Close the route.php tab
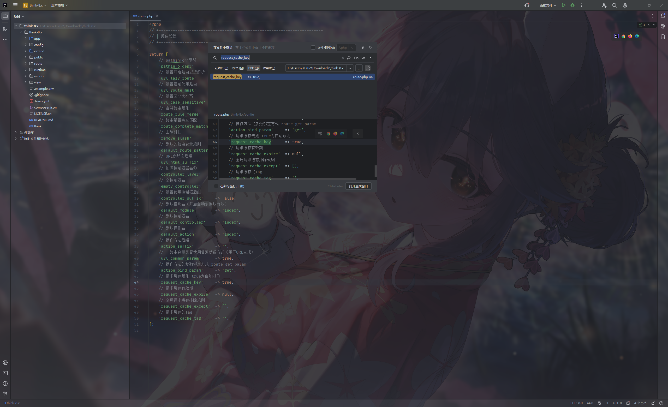 (157, 16)
